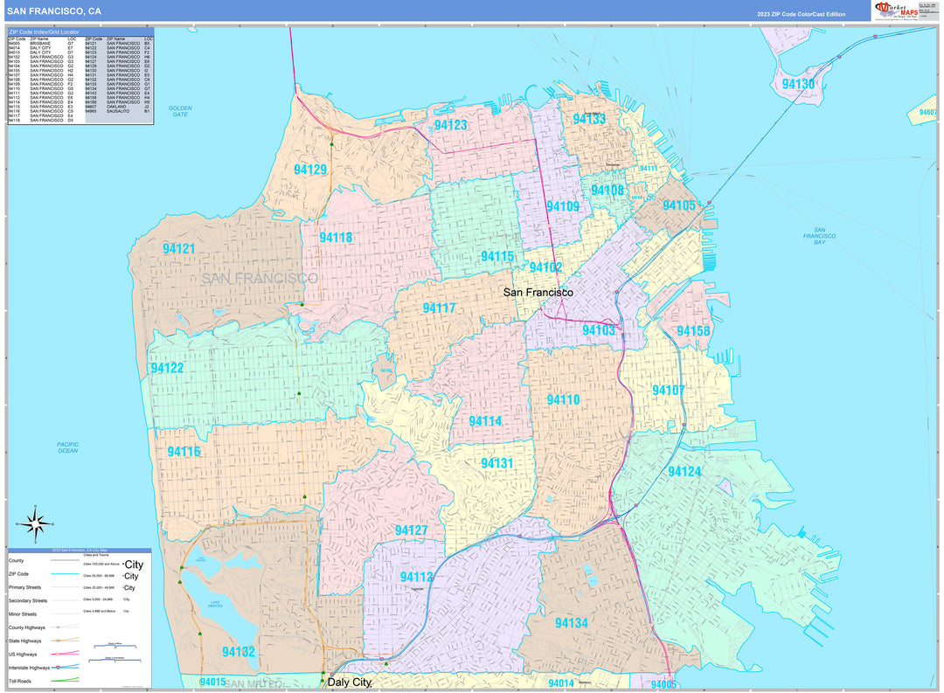The width and height of the screenshot is (944, 693).
Task: Click the ZIP Code Index/Grid Locator header
Action: click(44, 32)
